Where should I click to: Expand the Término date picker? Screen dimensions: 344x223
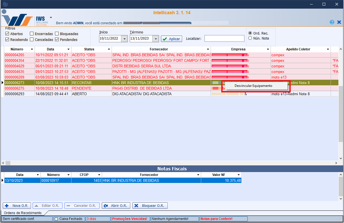(156, 39)
